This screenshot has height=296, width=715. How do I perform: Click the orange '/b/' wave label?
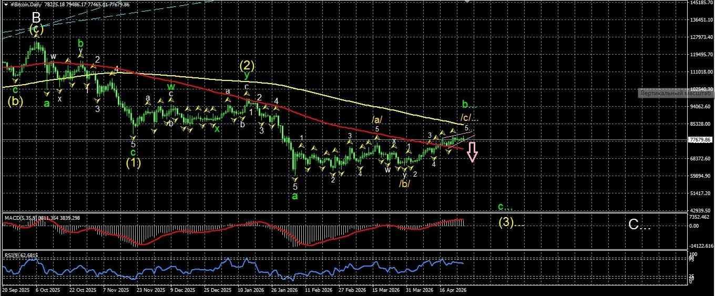coord(404,183)
